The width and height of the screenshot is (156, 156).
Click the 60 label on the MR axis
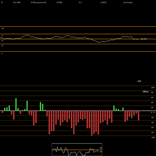[x=152, y=98]
